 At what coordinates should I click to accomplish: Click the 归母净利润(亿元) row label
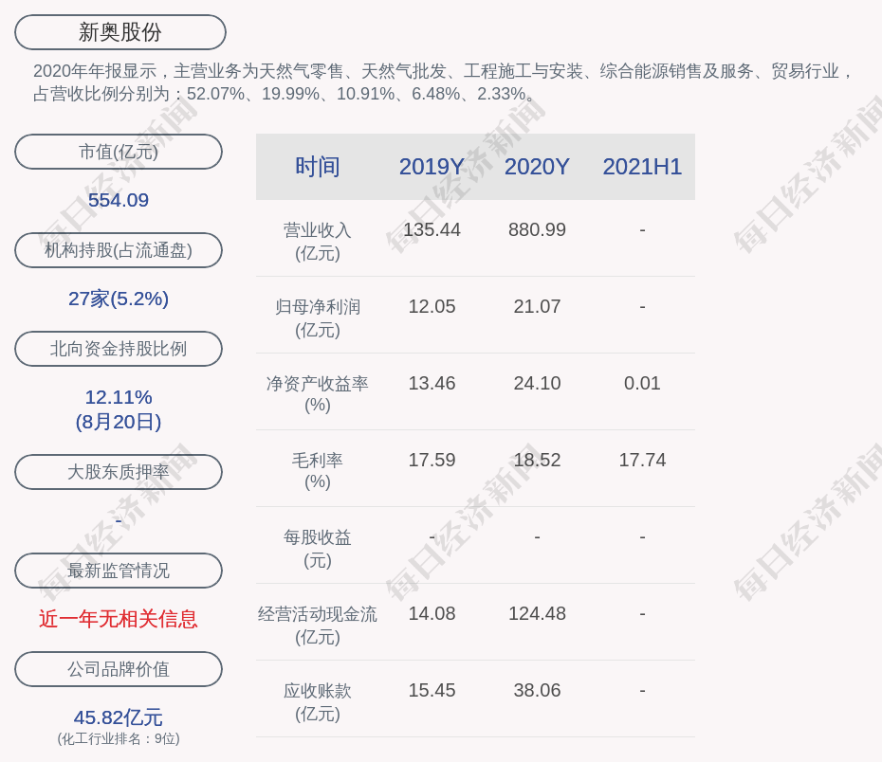tap(318, 318)
